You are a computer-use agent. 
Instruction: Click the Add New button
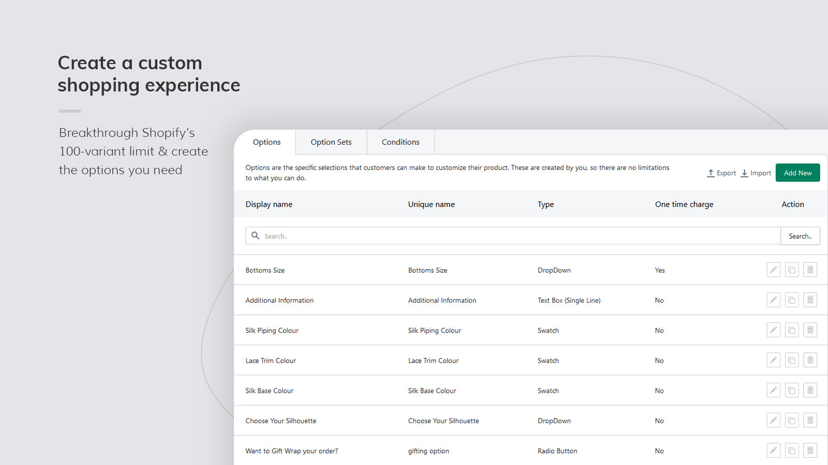(x=797, y=173)
